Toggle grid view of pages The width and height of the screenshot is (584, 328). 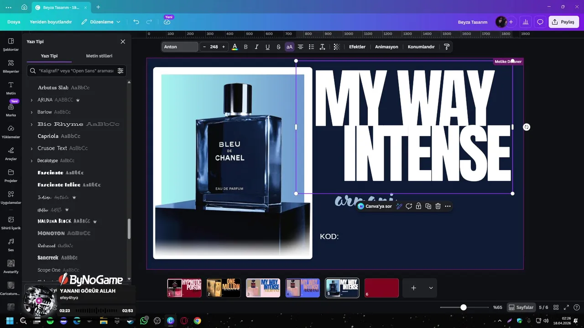coord(556,307)
